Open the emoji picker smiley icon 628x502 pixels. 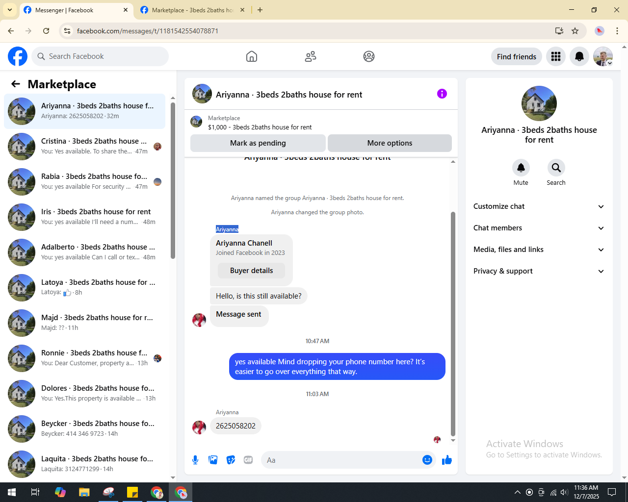coord(427,460)
